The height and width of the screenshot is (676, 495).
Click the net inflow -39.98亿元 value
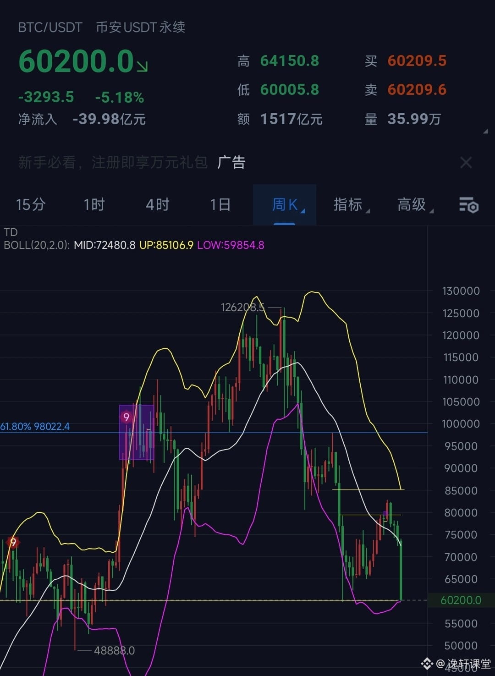coord(109,119)
